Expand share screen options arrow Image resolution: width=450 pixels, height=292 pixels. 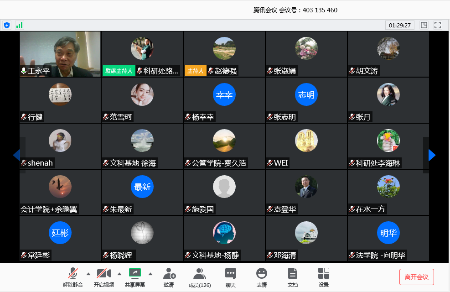click(150, 274)
